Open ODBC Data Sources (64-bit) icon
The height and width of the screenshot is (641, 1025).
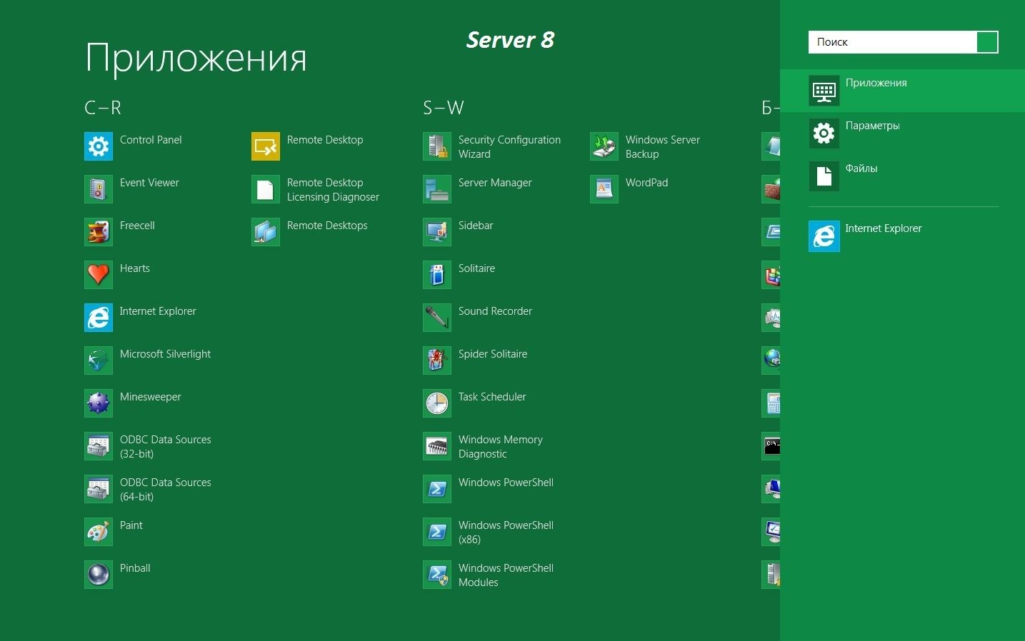pos(99,489)
